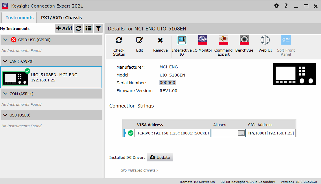
Task: Click the SICL Address column header
Action: [x=260, y=125]
